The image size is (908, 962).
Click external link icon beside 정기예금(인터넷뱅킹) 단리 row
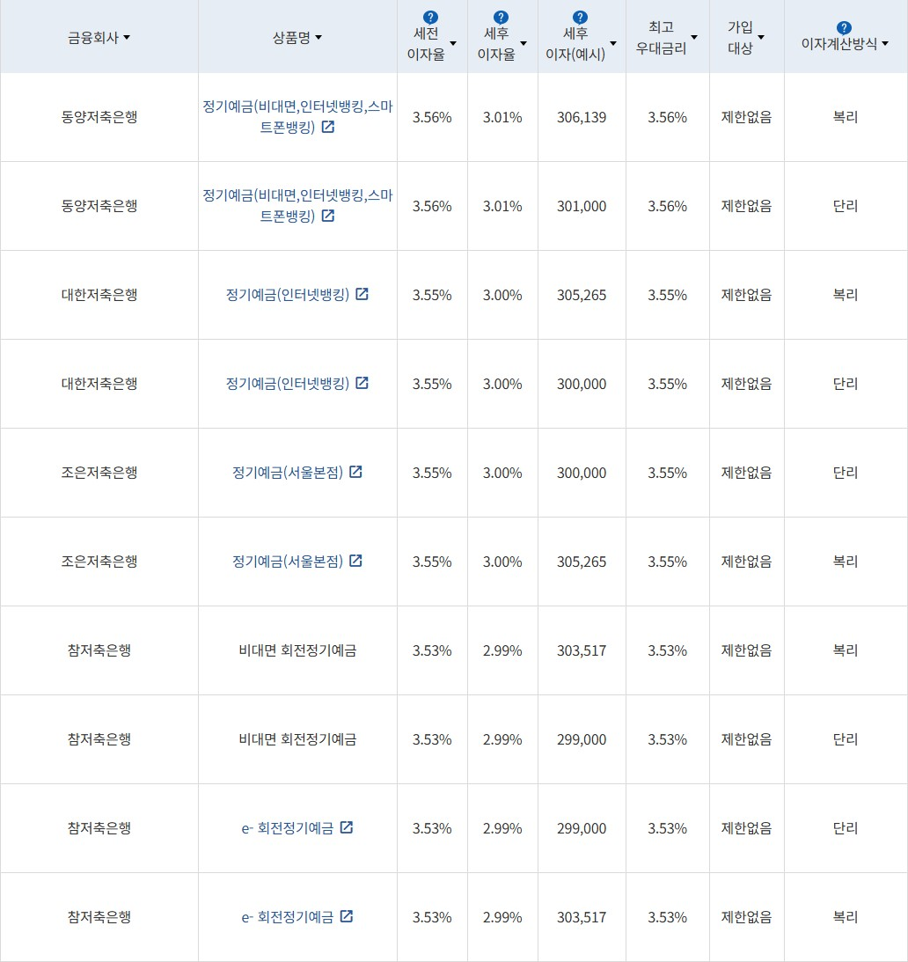point(362,384)
